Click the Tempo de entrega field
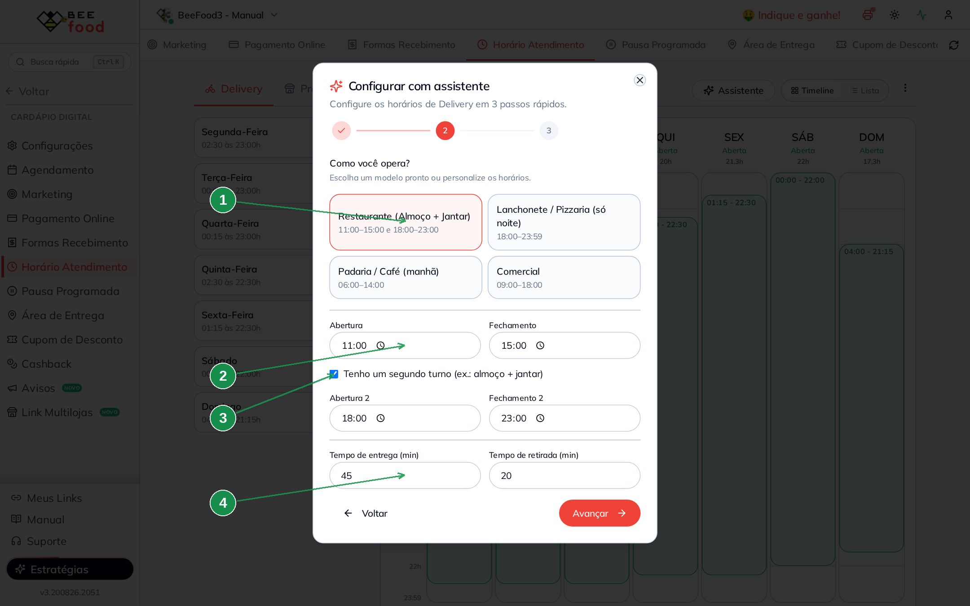This screenshot has height=606, width=970. (x=405, y=475)
